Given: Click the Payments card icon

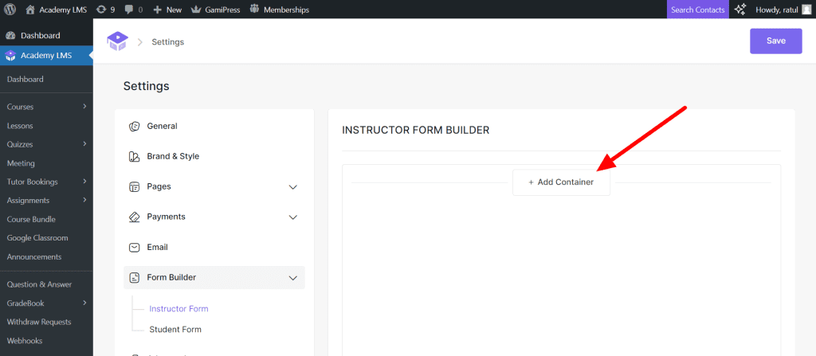Looking at the screenshot, I should (134, 217).
